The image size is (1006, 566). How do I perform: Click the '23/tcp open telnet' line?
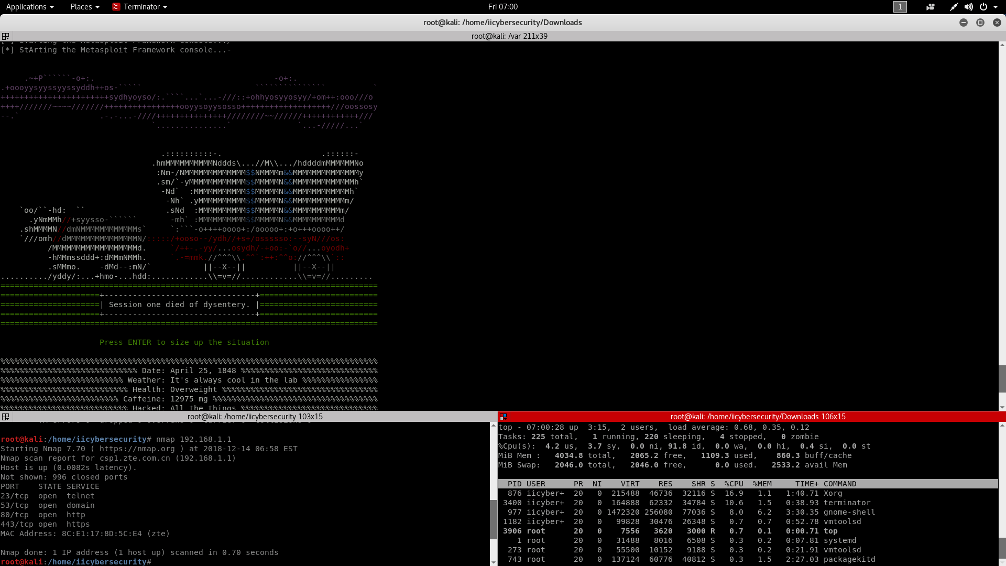tap(48, 496)
